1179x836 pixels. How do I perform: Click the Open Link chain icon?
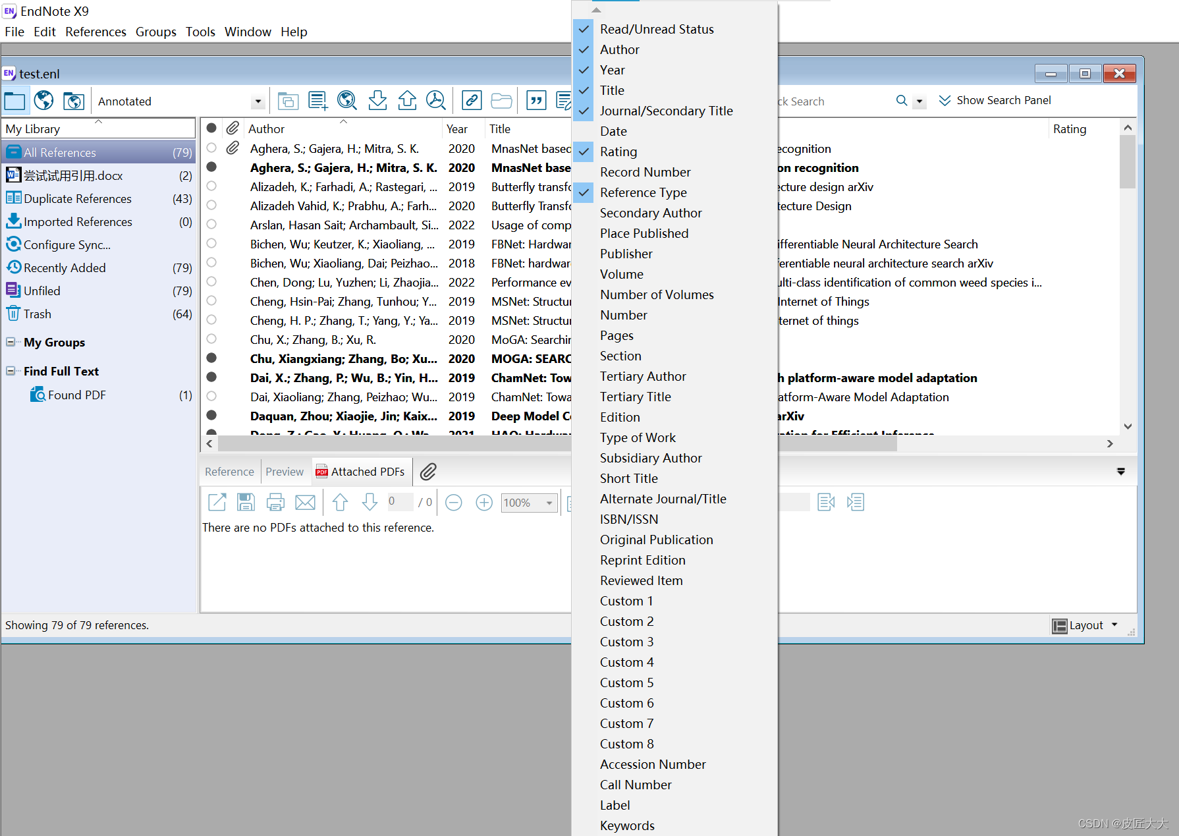(x=472, y=100)
